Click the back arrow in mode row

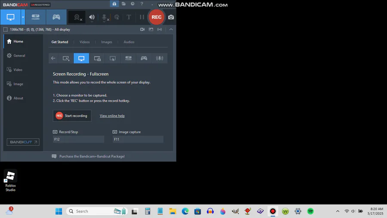click(x=53, y=58)
